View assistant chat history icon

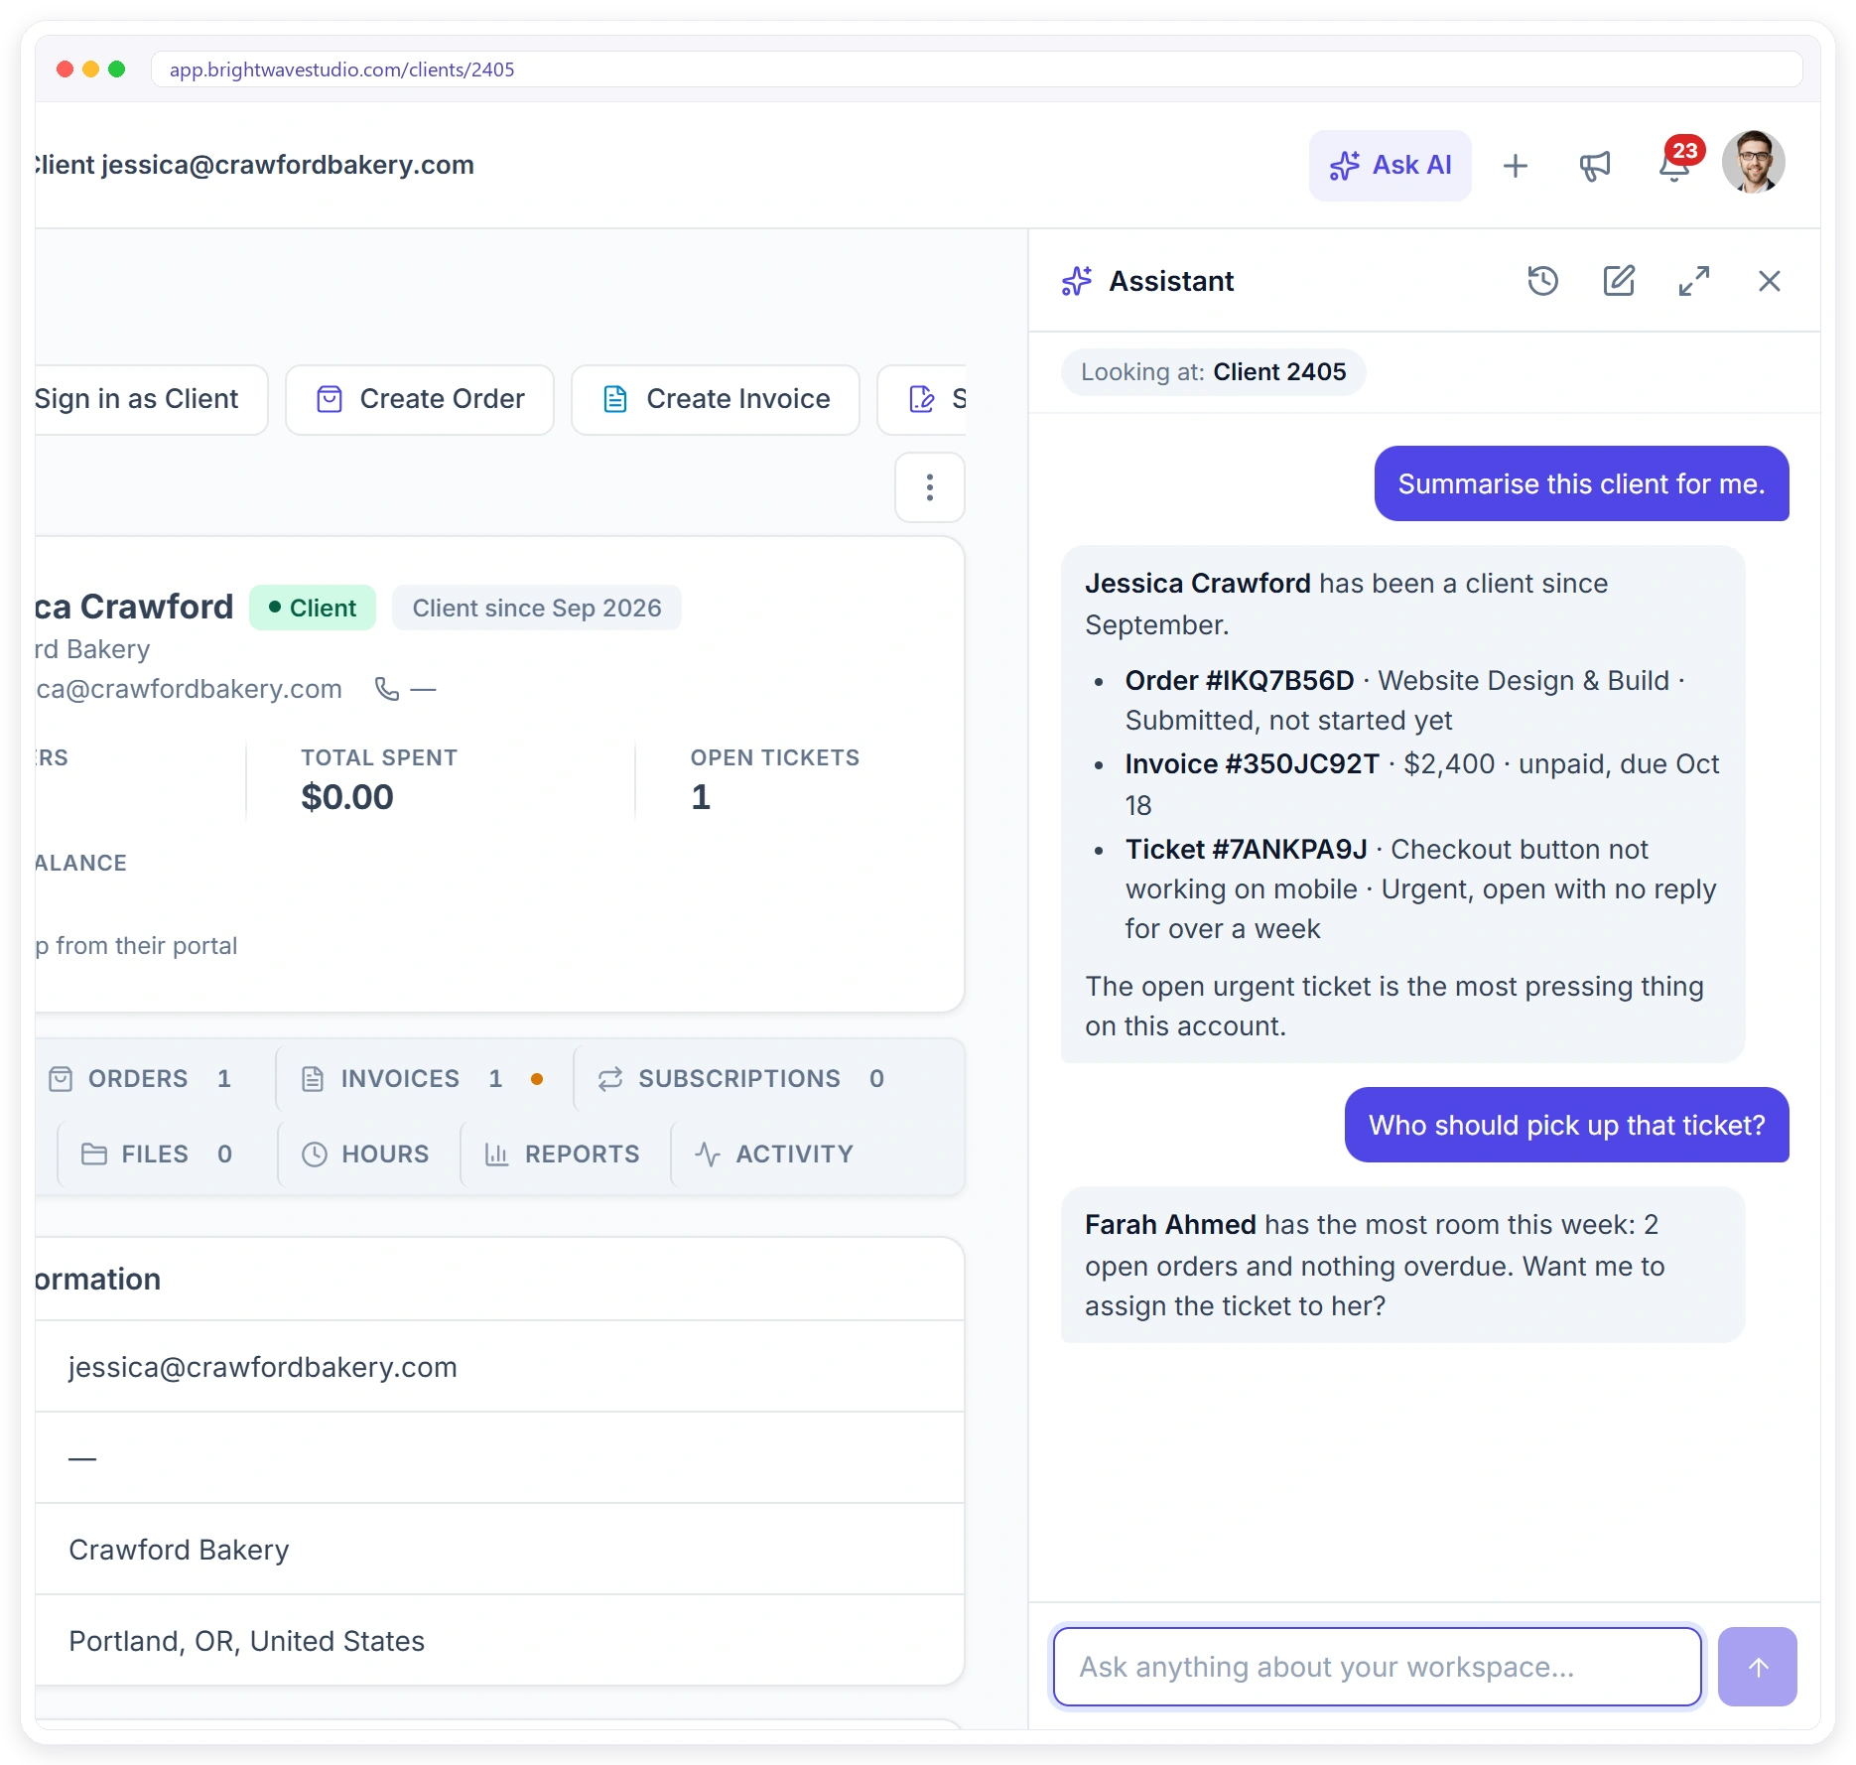point(1542,281)
